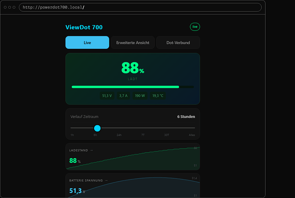Click the trend arrow next to Ladestand
The image size is (295, 198).
[91, 150]
